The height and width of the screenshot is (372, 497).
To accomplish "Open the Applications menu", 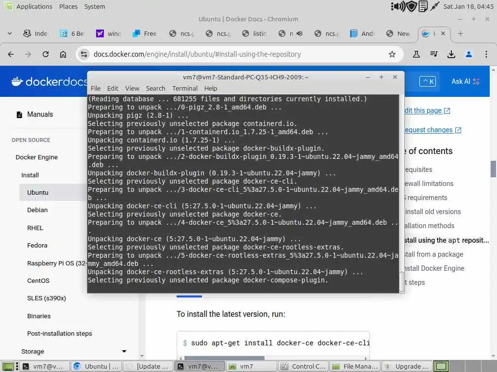I will [34, 6].
